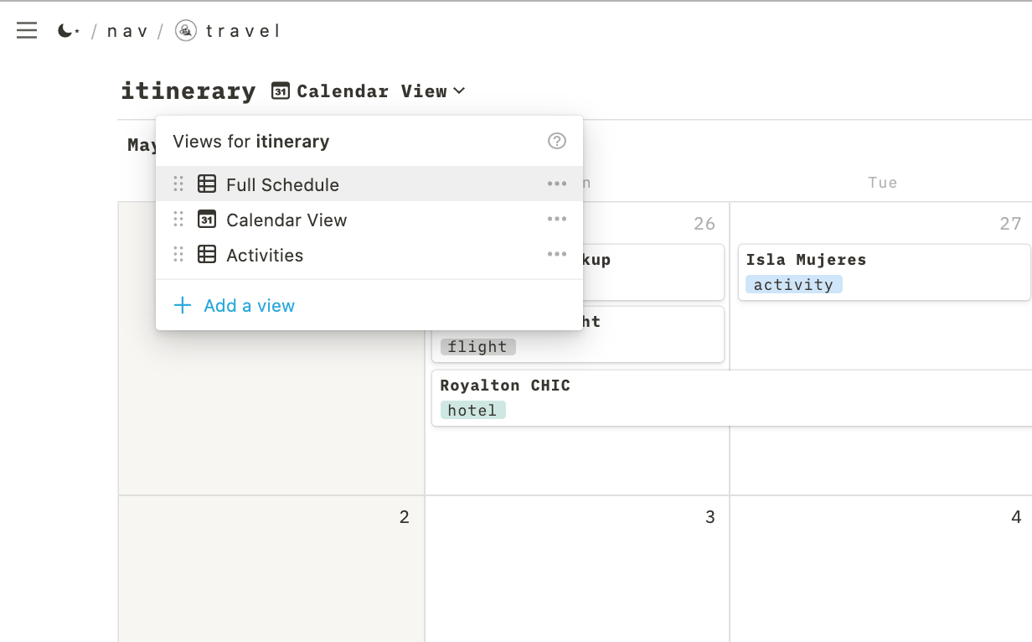Open the travel breadcrumb link

pyautogui.click(x=243, y=31)
